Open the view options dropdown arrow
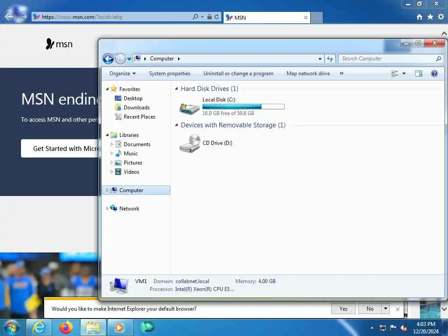448x336 pixels. (x=404, y=73)
